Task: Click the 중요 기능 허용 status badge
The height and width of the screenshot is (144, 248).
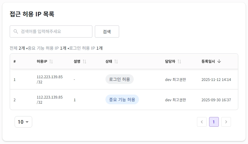Action: click(x=122, y=99)
